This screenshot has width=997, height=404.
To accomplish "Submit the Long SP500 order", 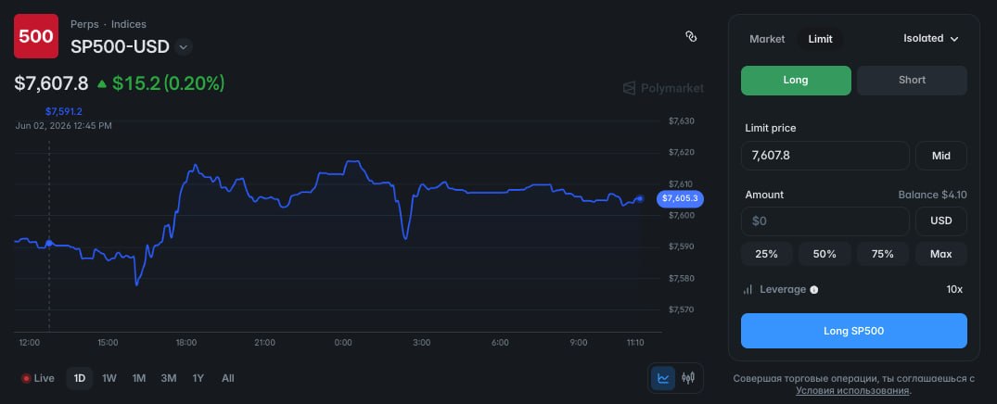I will point(854,331).
